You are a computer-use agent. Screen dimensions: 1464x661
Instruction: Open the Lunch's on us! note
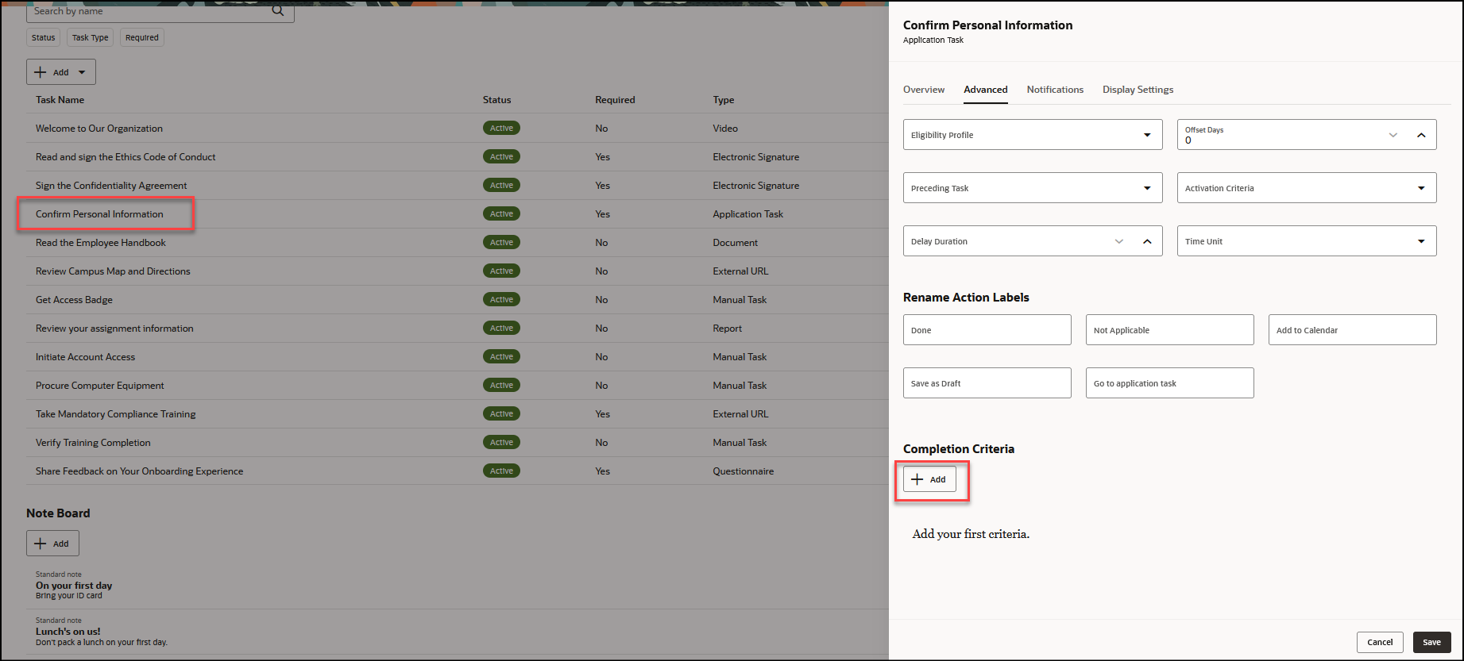click(x=68, y=632)
